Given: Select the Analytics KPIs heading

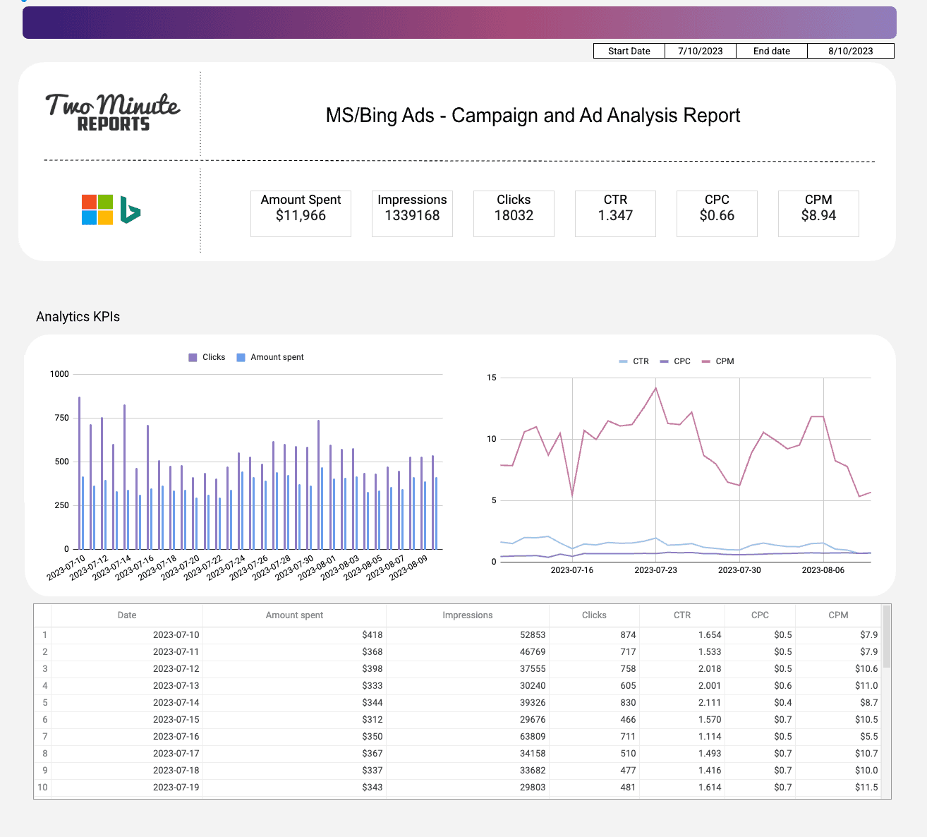Looking at the screenshot, I should (x=78, y=316).
